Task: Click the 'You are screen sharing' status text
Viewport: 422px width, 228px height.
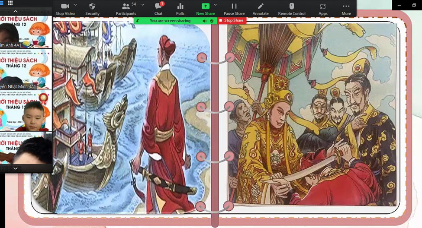Action: point(170,21)
